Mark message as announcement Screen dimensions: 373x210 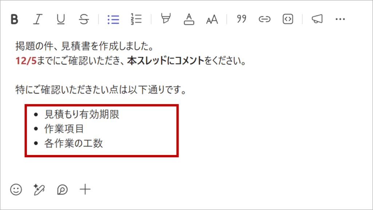317,19
